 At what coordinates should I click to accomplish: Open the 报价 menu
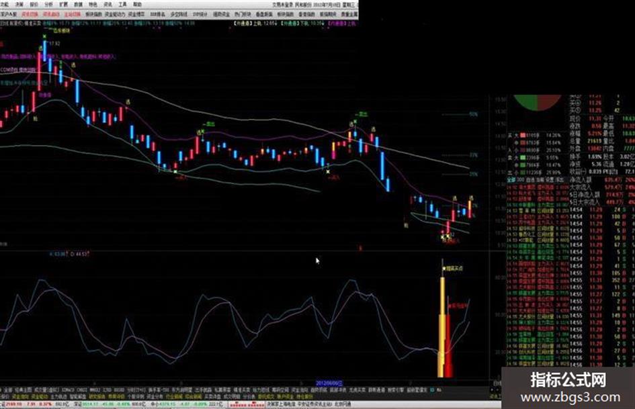pos(34,5)
